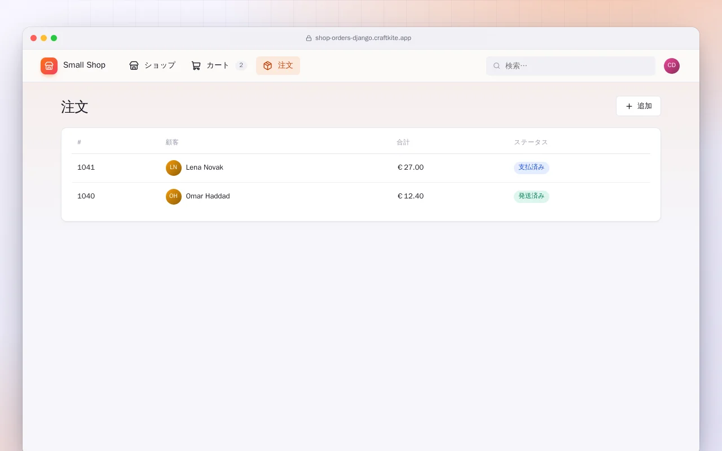The image size is (722, 451).
Task: Click the # column header
Action: (80, 143)
